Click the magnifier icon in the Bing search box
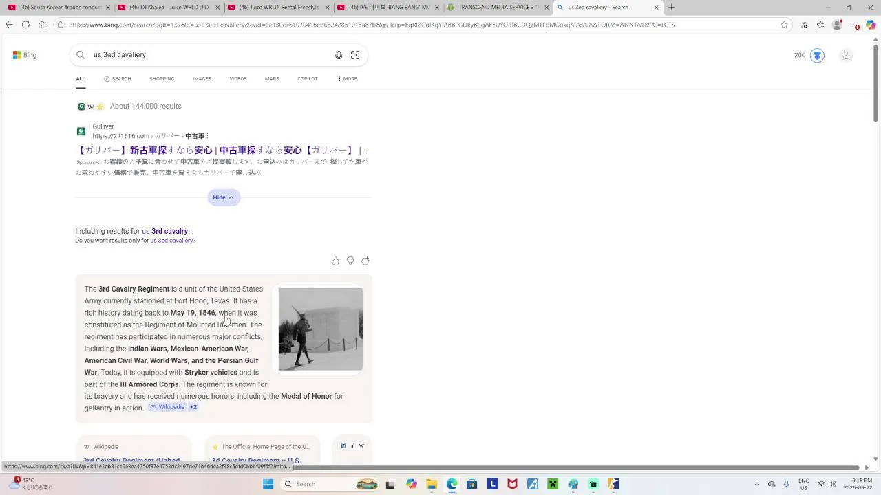Viewport: 881px width, 495px height. [x=81, y=55]
